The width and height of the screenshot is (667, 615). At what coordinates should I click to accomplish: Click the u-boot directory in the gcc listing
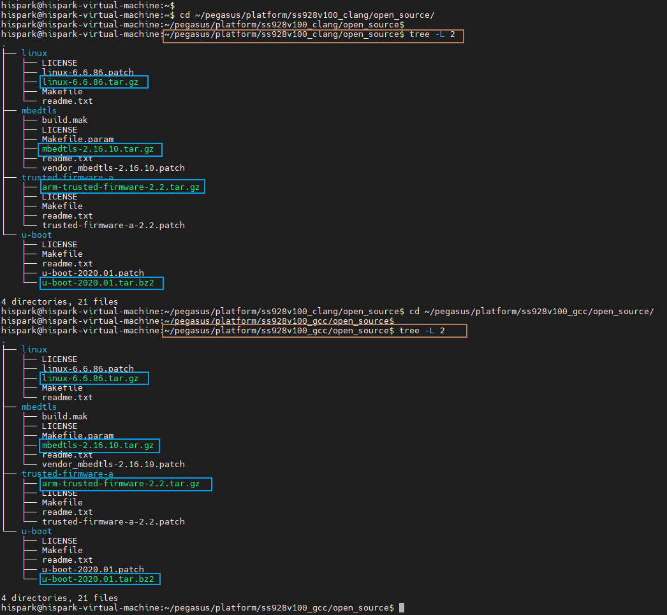click(x=36, y=532)
